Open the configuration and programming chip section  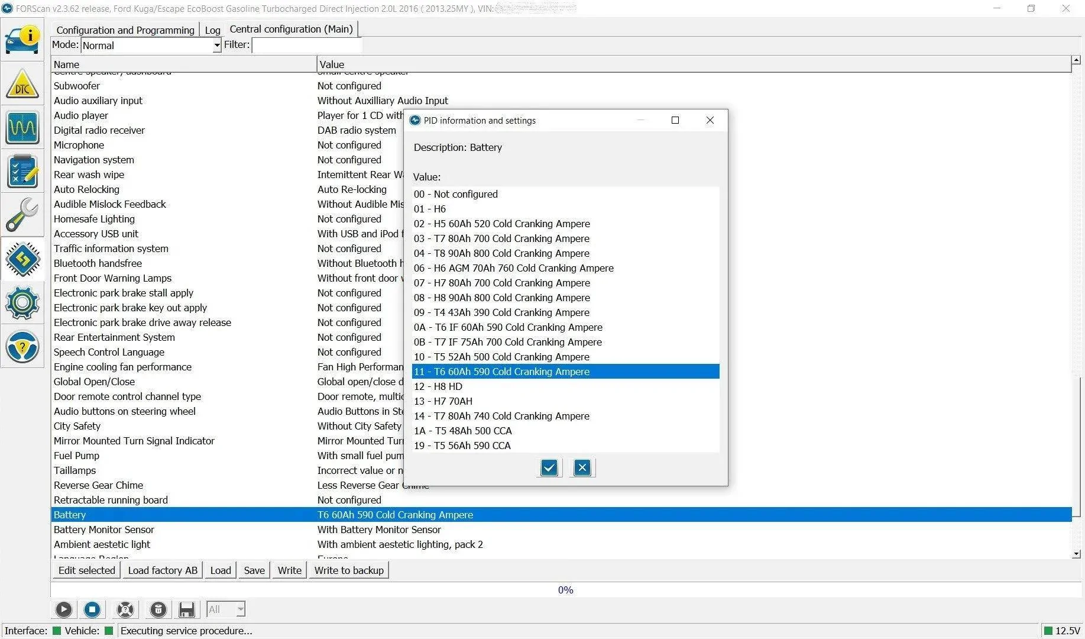point(22,259)
